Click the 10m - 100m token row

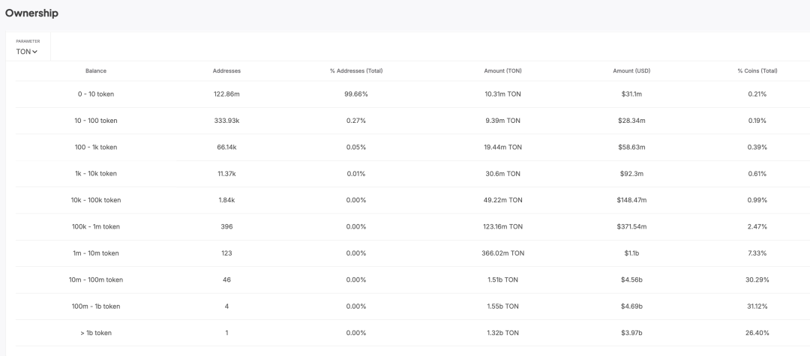(95, 280)
